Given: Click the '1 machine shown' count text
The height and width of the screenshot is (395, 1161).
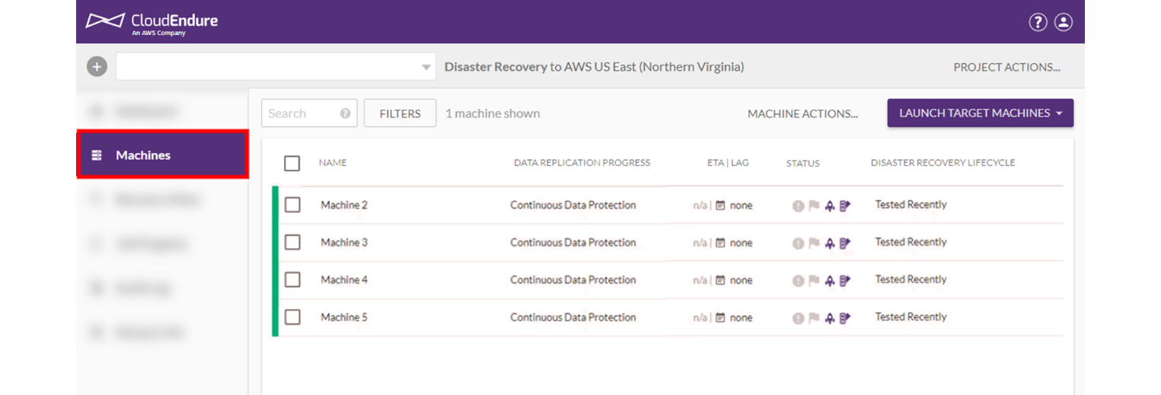Looking at the screenshot, I should 493,113.
